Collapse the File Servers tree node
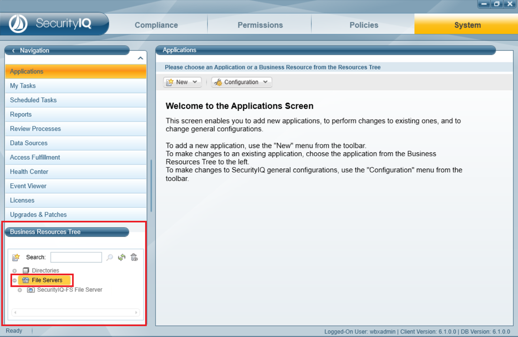This screenshot has width=518, height=337. (x=14, y=280)
